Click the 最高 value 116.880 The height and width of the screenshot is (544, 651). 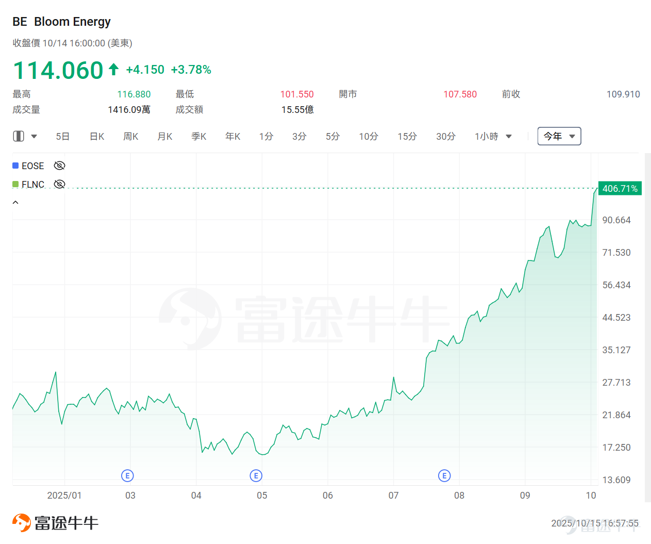tap(134, 94)
